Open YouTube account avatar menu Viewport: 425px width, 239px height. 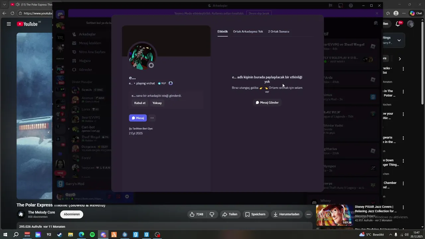tap(411, 24)
